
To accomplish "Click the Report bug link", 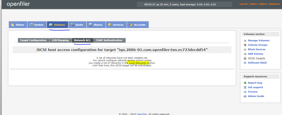I will (x=255, y=83).
